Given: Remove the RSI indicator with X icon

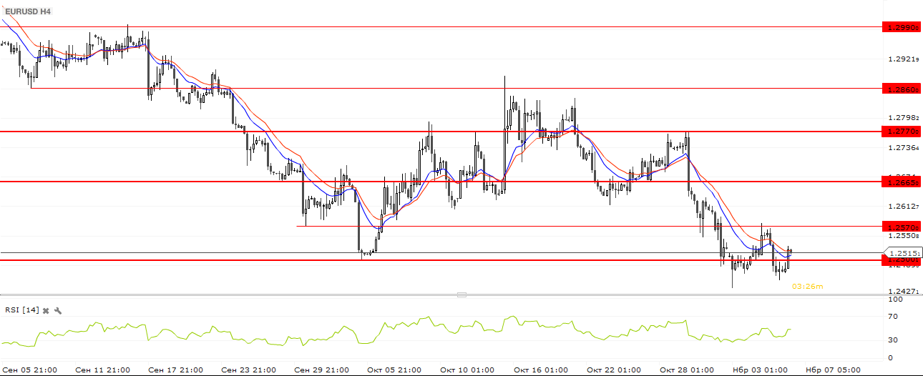Looking at the screenshot, I should [x=46, y=310].
